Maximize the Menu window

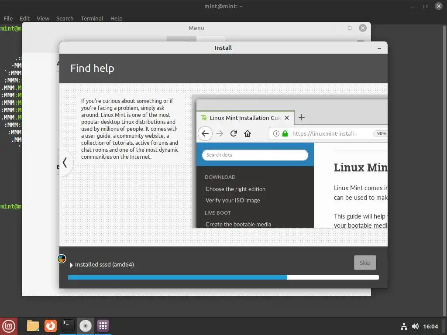[x=350, y=28]
